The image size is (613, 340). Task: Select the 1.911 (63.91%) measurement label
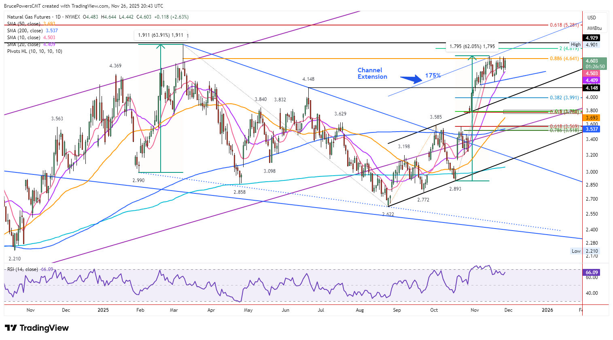160,35
